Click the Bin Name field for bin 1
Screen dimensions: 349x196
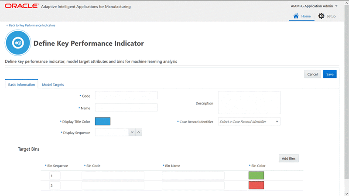193,176
